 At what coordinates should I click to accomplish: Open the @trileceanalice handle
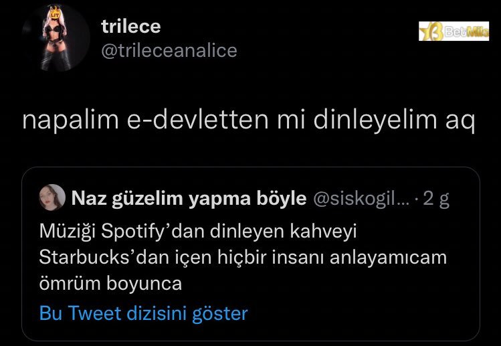click(x=169, y=50)
